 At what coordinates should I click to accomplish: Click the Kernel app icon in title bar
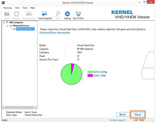3,2
